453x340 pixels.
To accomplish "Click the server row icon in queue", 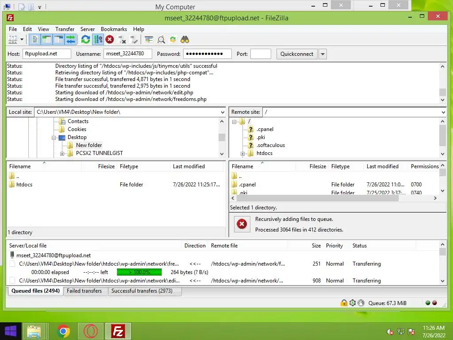I will (x=12, y=255).
